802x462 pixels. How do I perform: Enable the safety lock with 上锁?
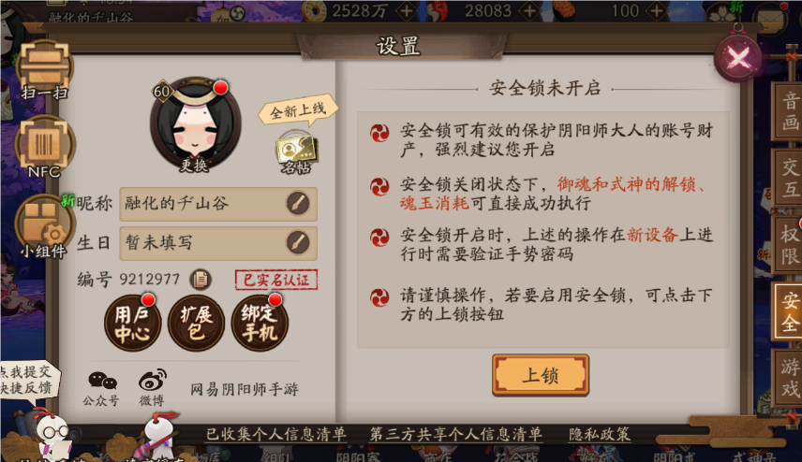coord(541,375)
